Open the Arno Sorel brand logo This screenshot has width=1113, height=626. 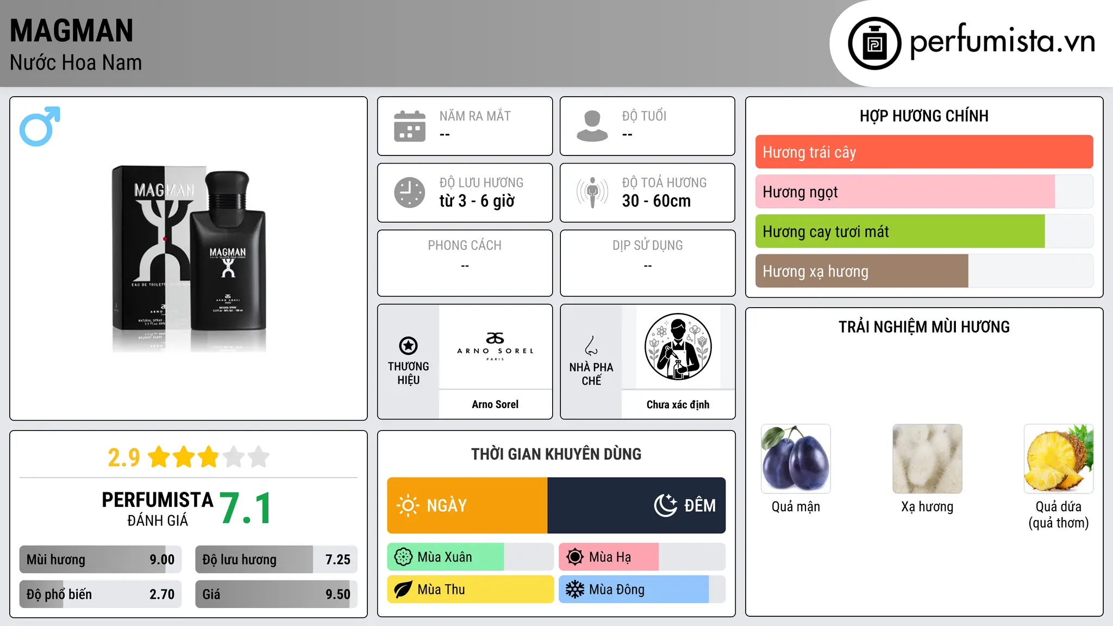495,347
